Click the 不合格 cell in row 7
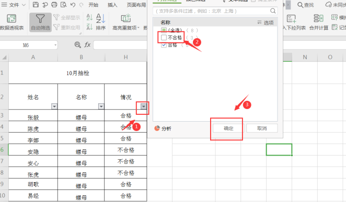 click(125, 161)
